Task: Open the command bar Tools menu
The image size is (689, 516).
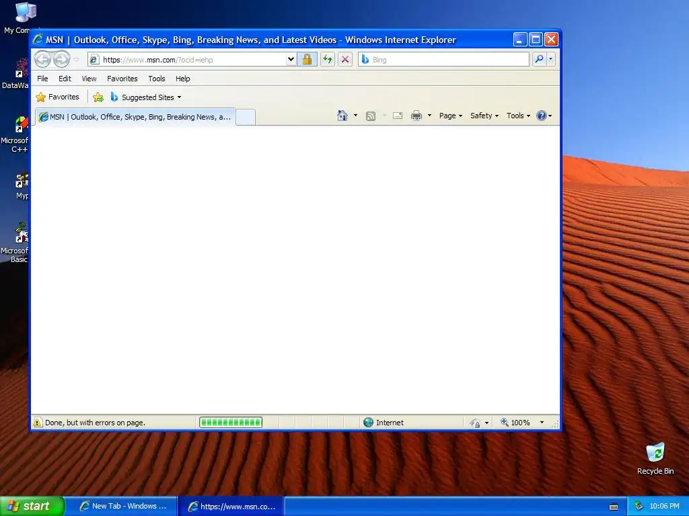Action: tap(518, 116)
